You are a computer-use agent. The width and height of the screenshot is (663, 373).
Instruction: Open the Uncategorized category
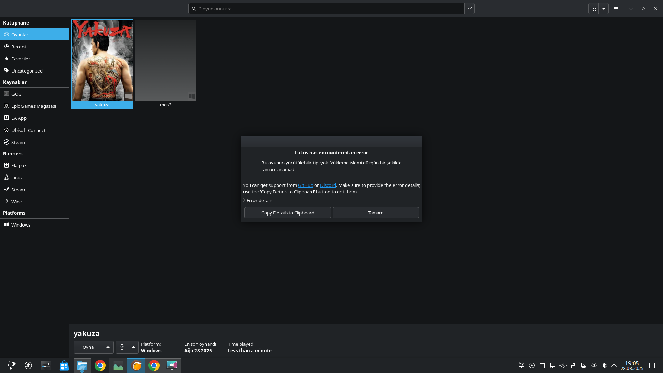(x=35, y=71)
